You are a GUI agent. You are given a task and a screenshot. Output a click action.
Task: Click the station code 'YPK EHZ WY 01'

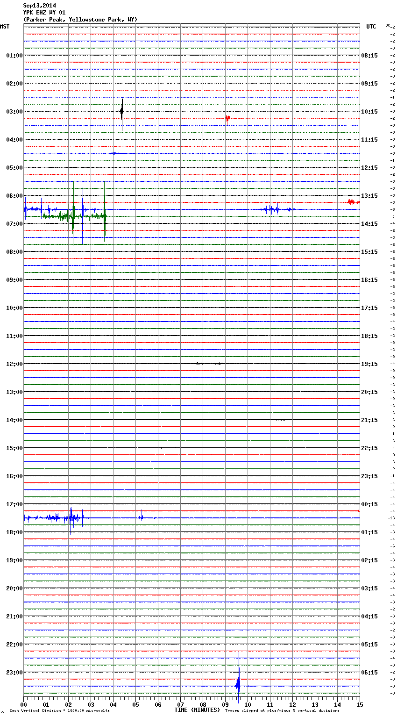[x=44, y=13]
